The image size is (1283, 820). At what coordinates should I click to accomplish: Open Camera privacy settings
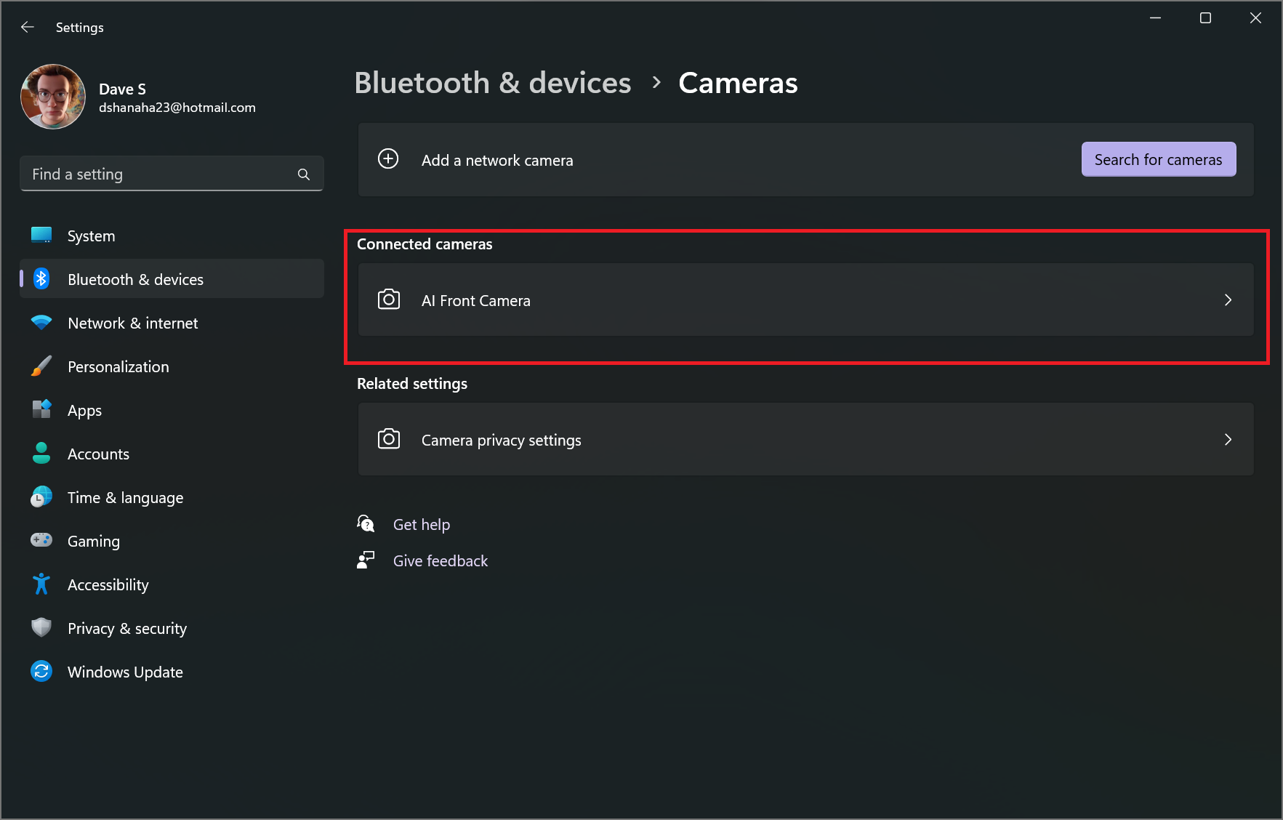[x=805, y=439]
